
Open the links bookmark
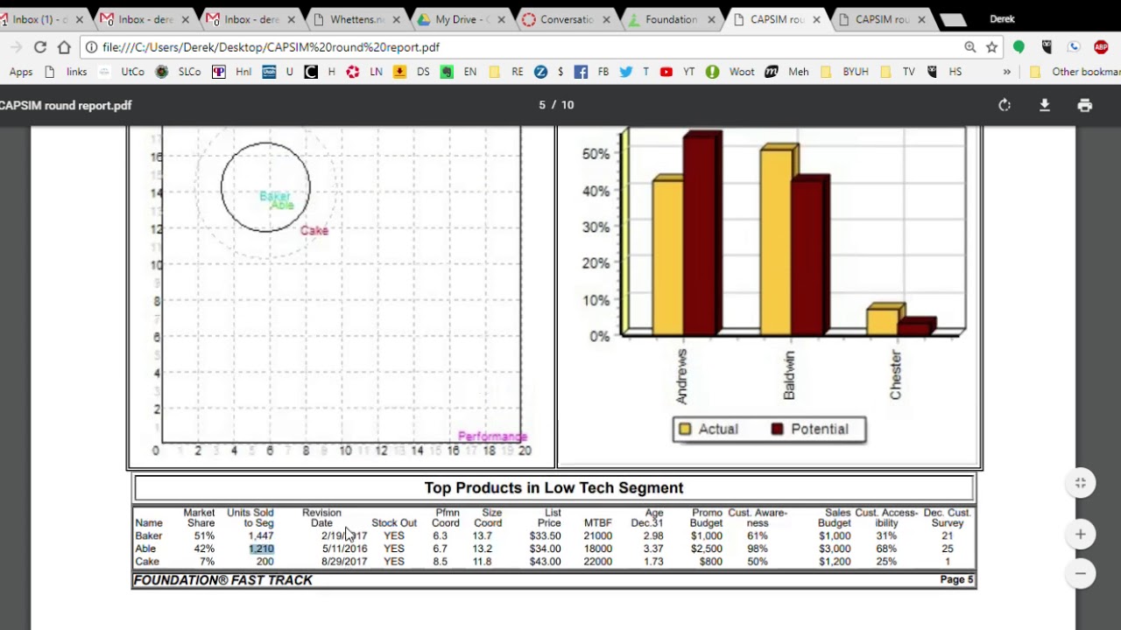click(66, 72)
